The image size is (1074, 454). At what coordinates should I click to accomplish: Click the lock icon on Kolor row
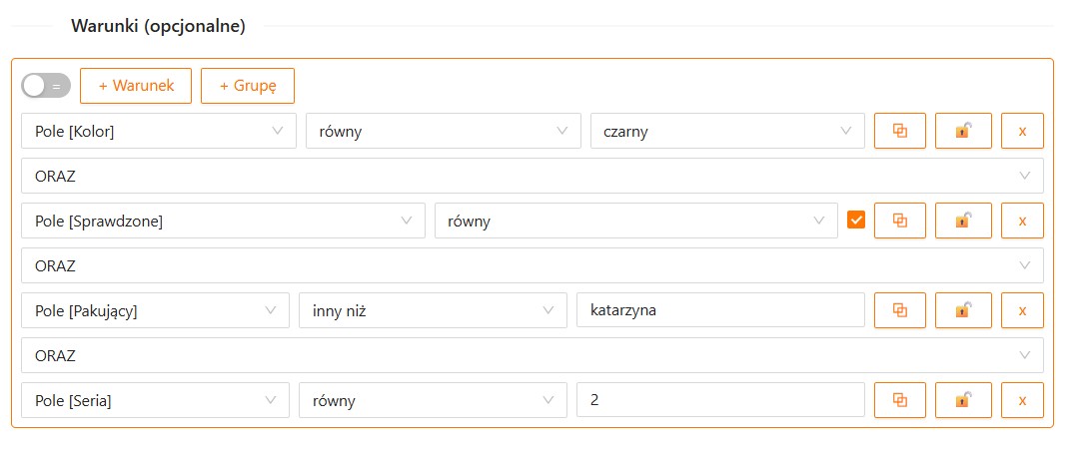(x=962, y=131)
